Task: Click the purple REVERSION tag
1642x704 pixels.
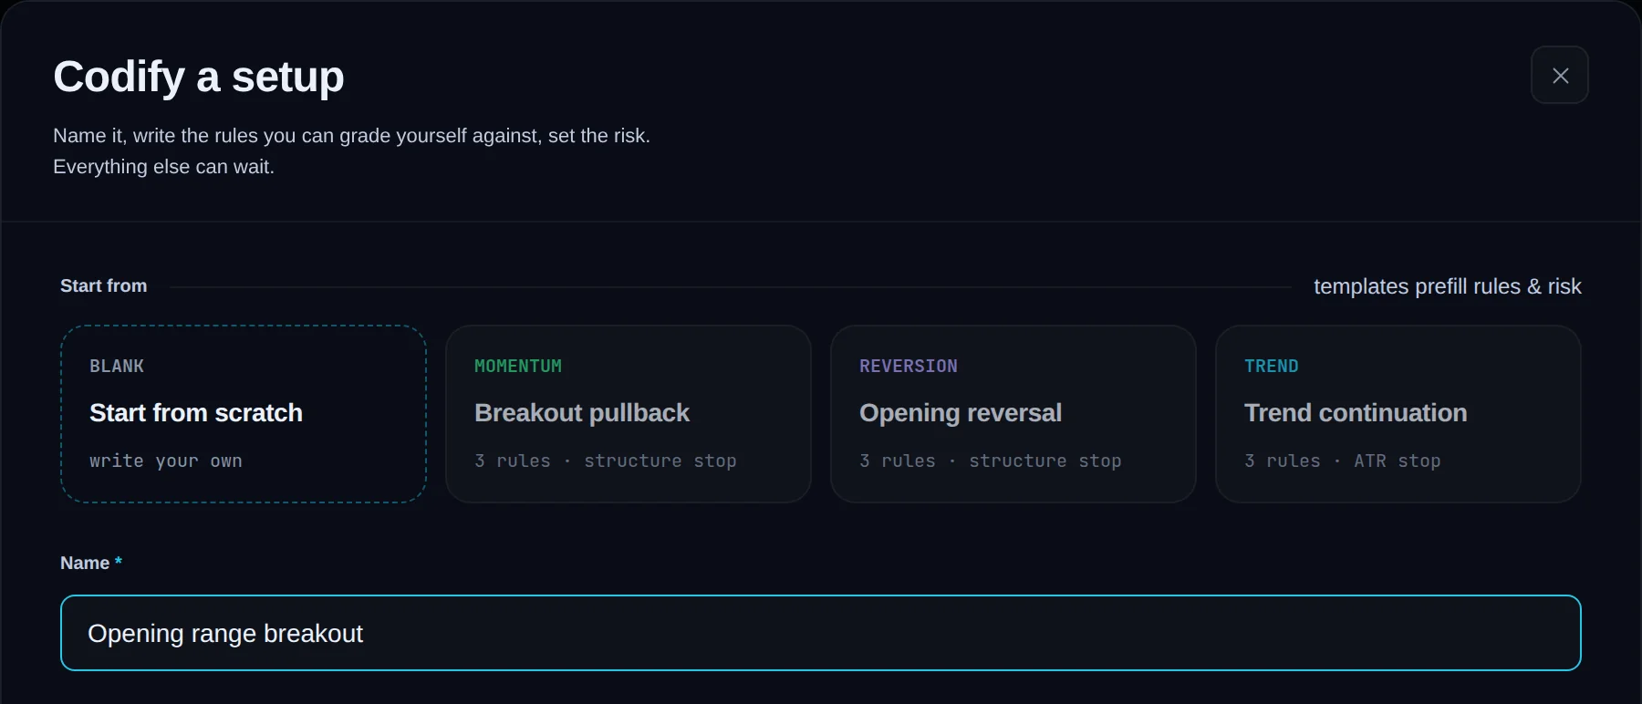Action: tap(909, 366)
